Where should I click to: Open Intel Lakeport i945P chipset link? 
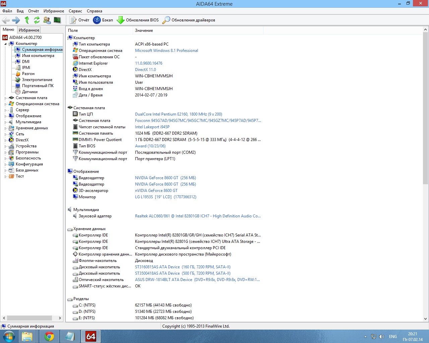pyautogui.click(x=152, y=127)
